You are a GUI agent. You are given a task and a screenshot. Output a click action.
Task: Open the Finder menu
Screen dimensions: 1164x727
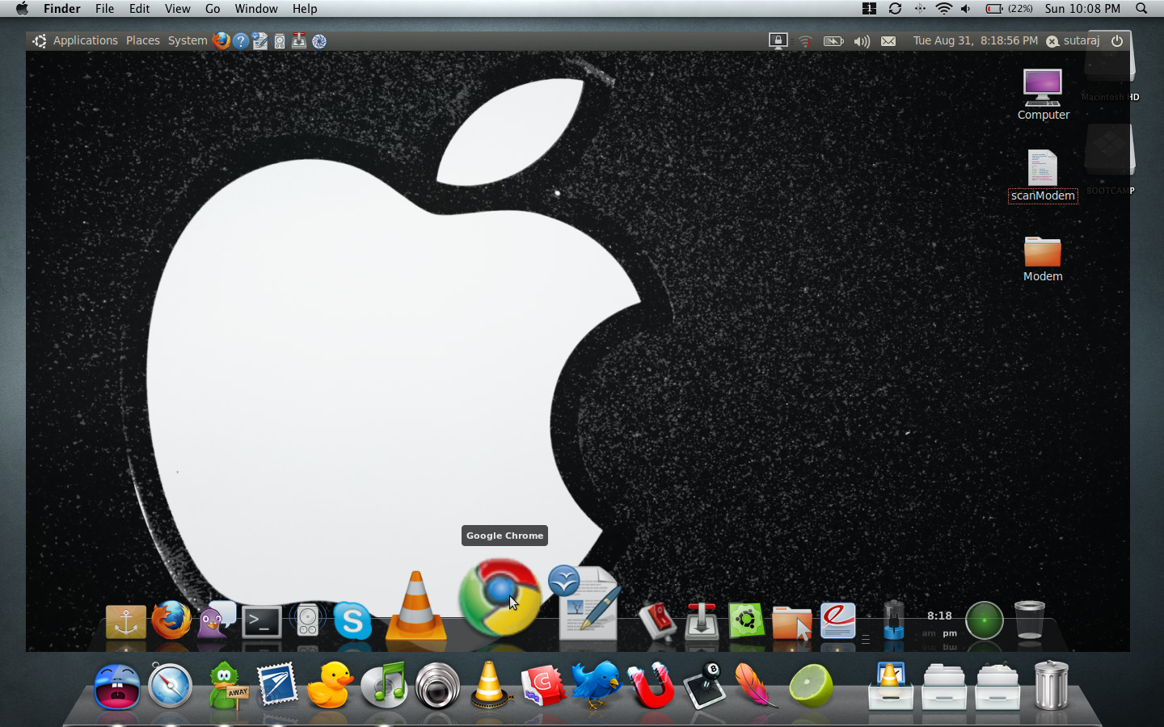point(62,8)
